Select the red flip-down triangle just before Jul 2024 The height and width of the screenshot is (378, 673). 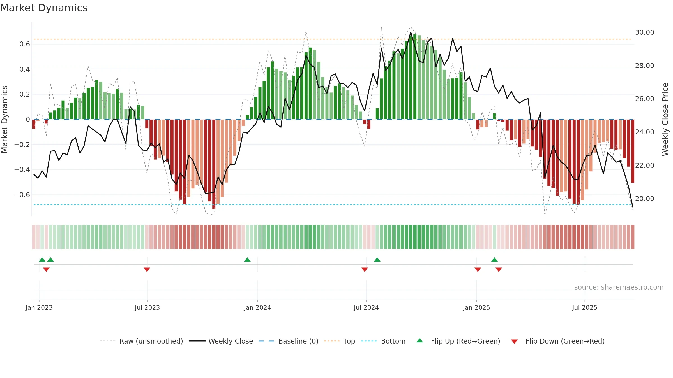pos(365,270)
